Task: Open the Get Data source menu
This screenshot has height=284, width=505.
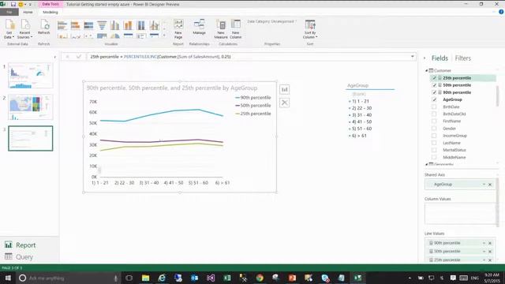Action: pyautogui.click(x=9, y=29)
